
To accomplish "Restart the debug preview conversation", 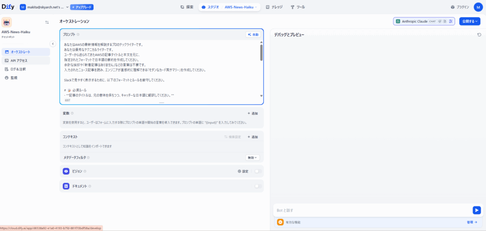I will (x=479, y=35).
